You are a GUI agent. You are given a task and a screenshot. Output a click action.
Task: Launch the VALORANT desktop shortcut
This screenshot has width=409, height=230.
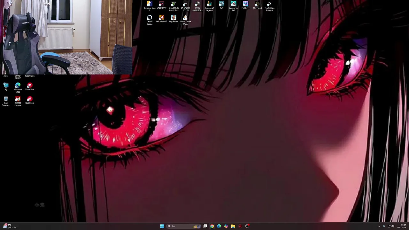click(162, 5)
